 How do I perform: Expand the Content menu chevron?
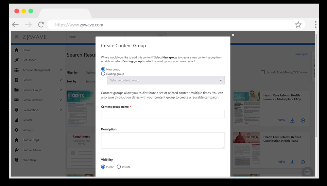[x=61, y=80]
